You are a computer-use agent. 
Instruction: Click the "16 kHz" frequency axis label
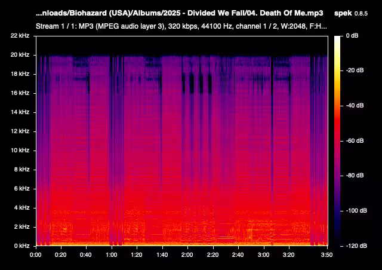tap(20, 93)
